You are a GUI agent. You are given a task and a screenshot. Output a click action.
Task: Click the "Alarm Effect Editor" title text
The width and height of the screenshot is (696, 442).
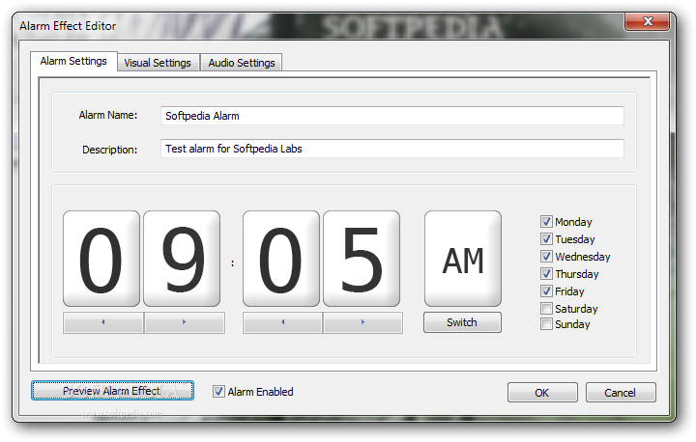click(x=68, y=26)
